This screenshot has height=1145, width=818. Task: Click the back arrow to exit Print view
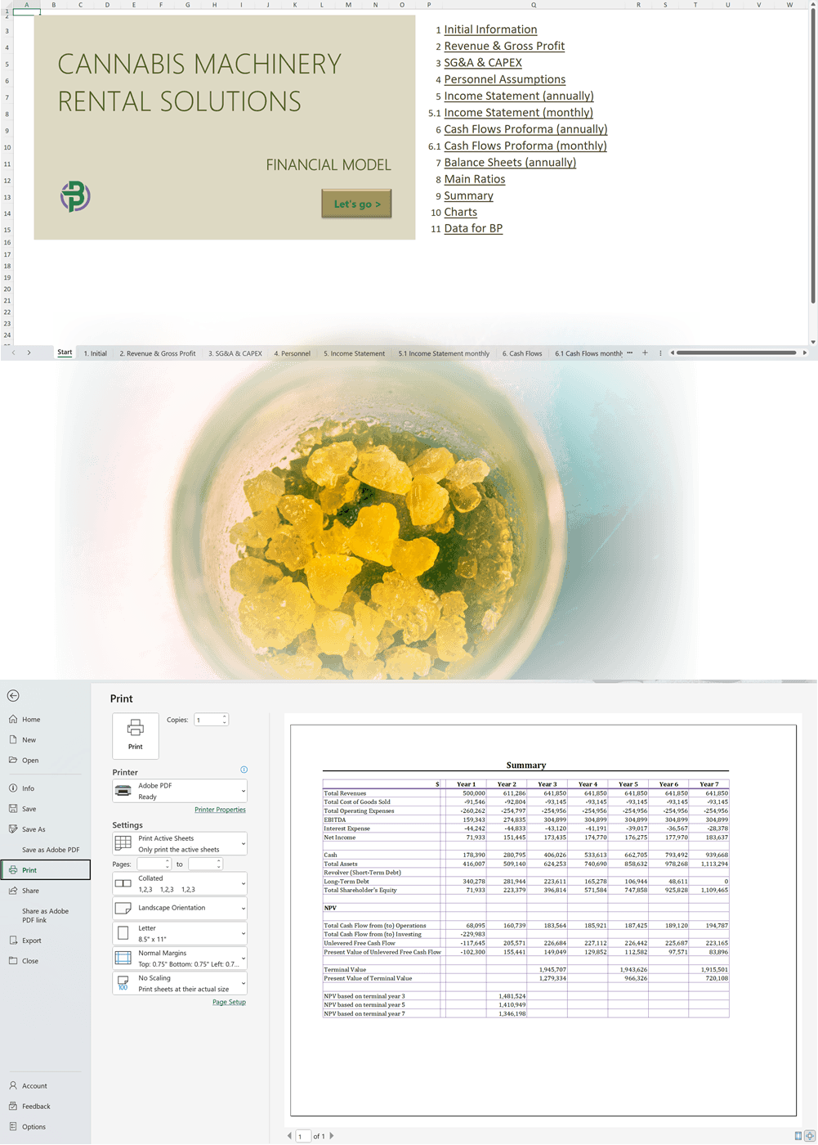pos(13,696)
